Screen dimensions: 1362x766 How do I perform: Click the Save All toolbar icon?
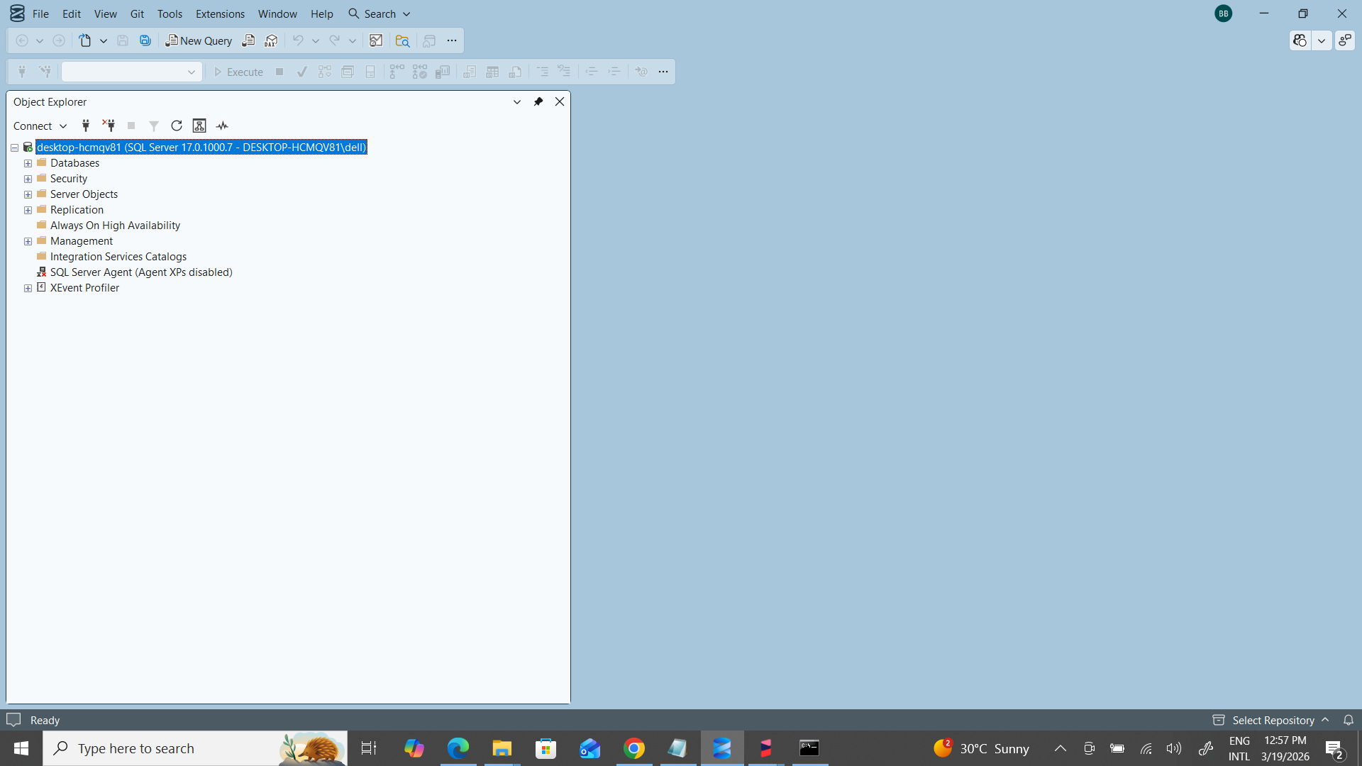point(145,40)
